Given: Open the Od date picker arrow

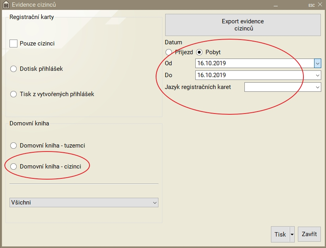Looking at the screenshot, I should click(x=317, y=63).
